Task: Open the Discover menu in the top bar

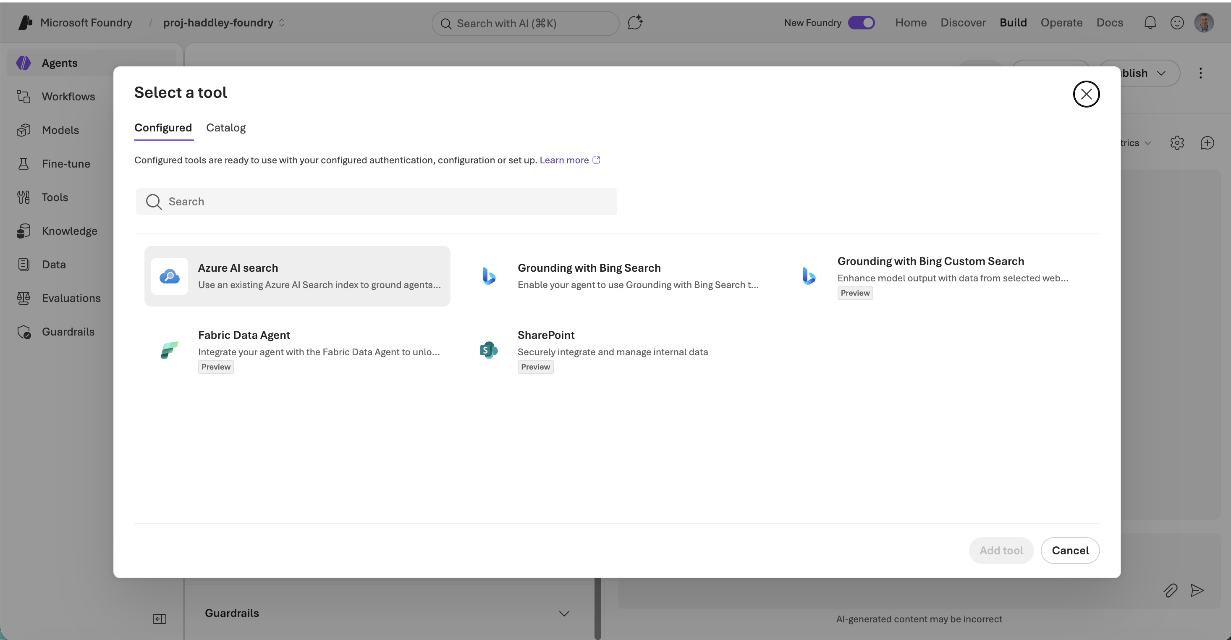Action: [962, 22]
